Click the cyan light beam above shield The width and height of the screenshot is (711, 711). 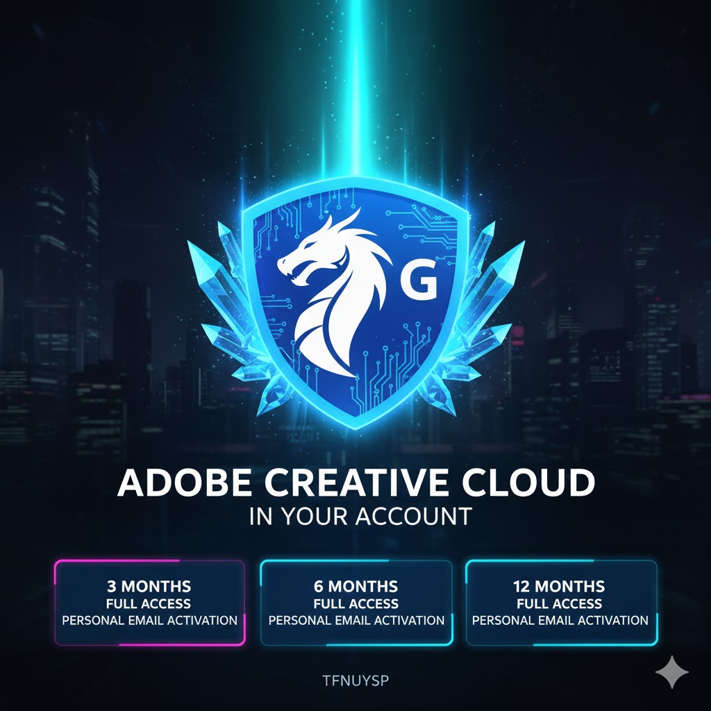click(355, 86)
